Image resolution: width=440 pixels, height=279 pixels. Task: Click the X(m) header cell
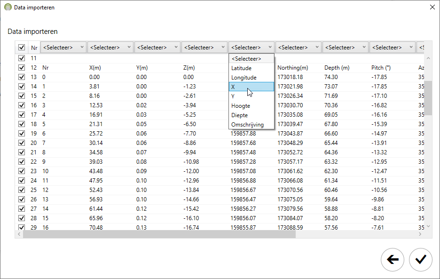95,67
